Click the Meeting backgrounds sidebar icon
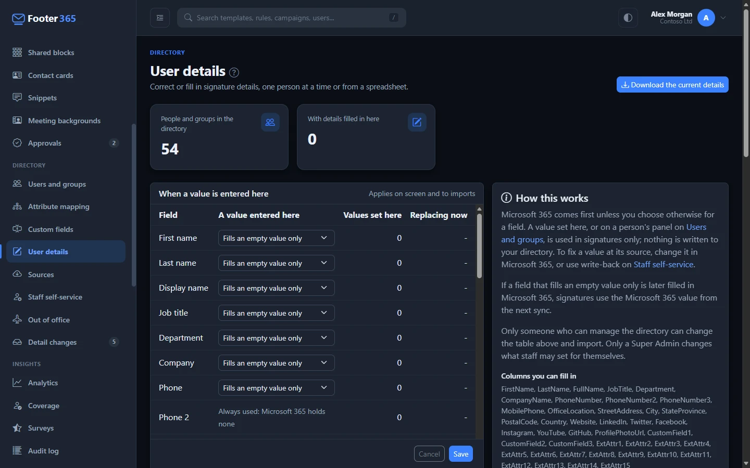The image size is (750, 468). click(17, 121)
